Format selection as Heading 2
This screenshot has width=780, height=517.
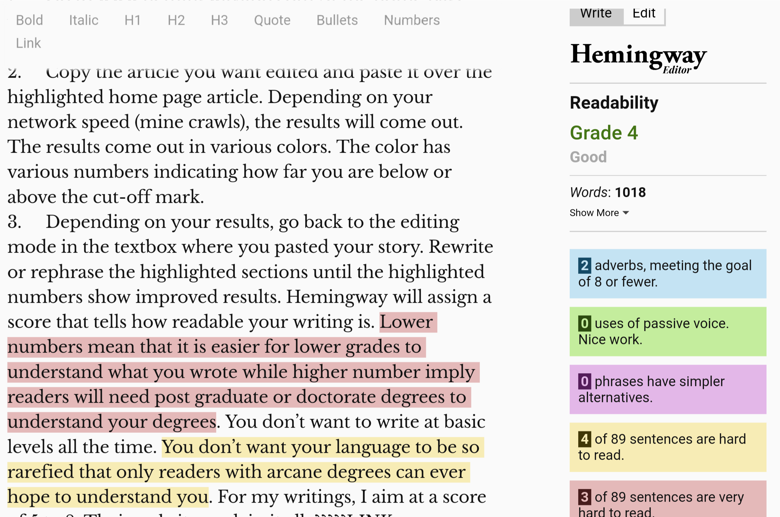[176, 20]
